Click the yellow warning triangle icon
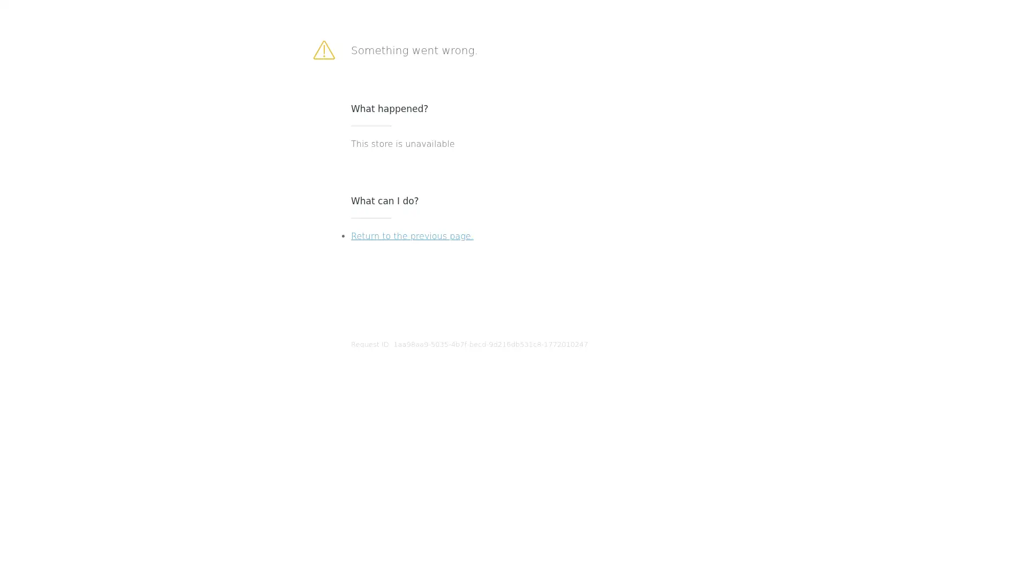This screenshot has height=579, width=1029. [x=324, y=50]
